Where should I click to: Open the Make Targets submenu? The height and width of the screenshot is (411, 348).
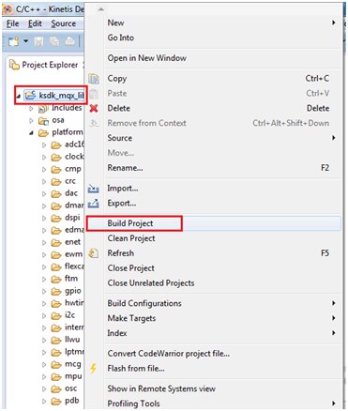213,318
